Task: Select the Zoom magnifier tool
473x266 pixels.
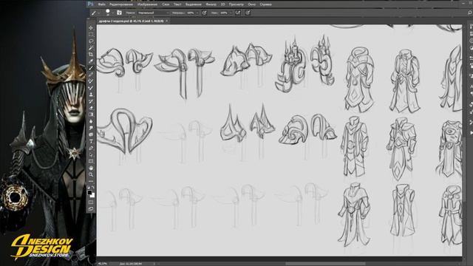Action: point(91,174)
